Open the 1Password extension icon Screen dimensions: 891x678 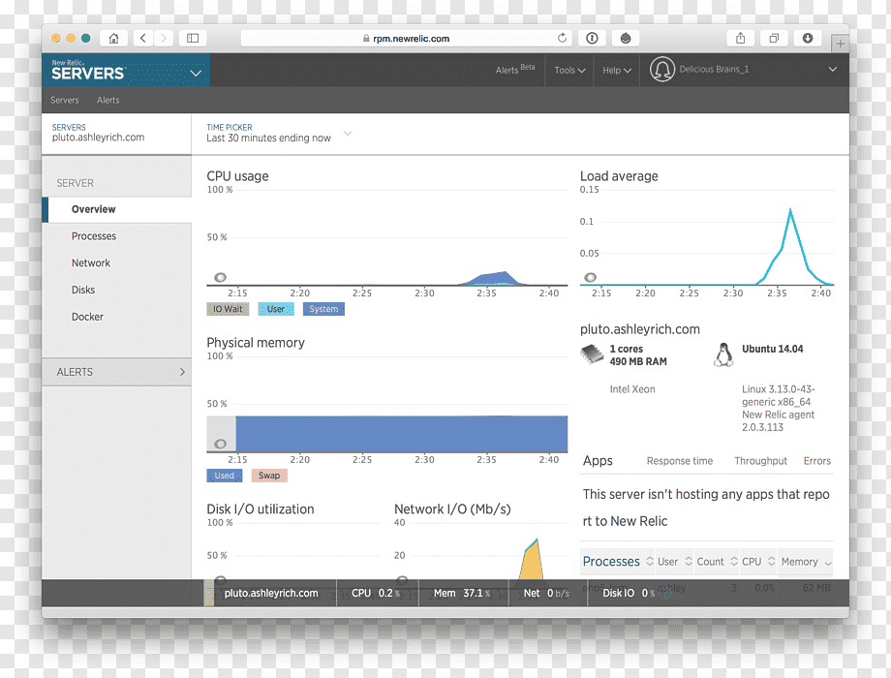point(592,38)
